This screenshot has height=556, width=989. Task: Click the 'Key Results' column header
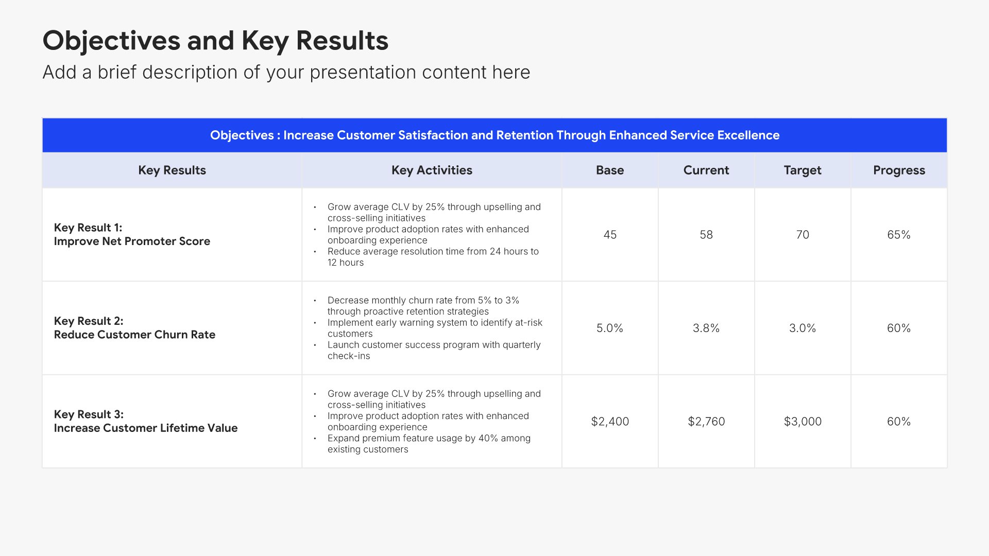click(x=172, y=170)
